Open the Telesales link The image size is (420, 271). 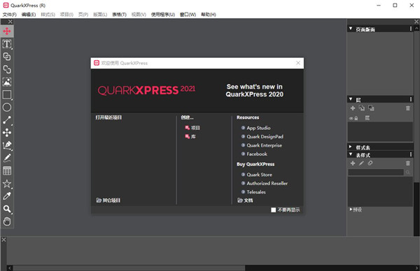click(253, 192)
